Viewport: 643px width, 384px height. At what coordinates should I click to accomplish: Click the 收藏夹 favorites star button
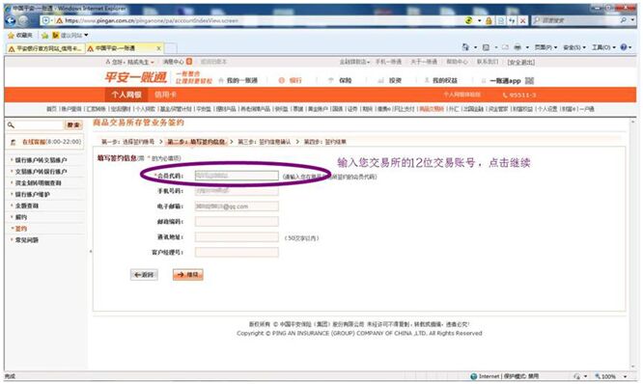[x=20, y=36]
